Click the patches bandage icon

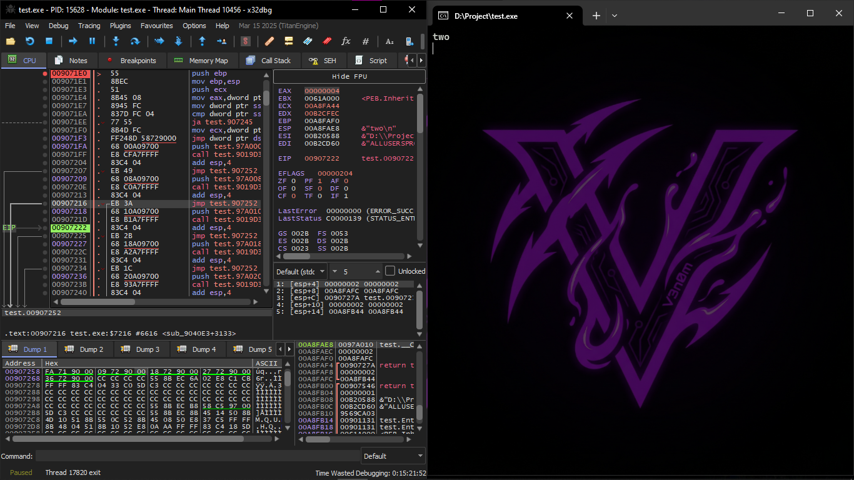point(269,41)
